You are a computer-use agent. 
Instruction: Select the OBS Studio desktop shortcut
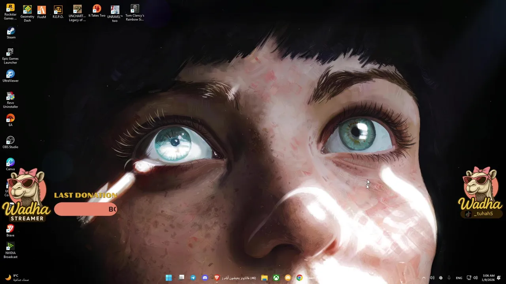click(x=11, y=142)
